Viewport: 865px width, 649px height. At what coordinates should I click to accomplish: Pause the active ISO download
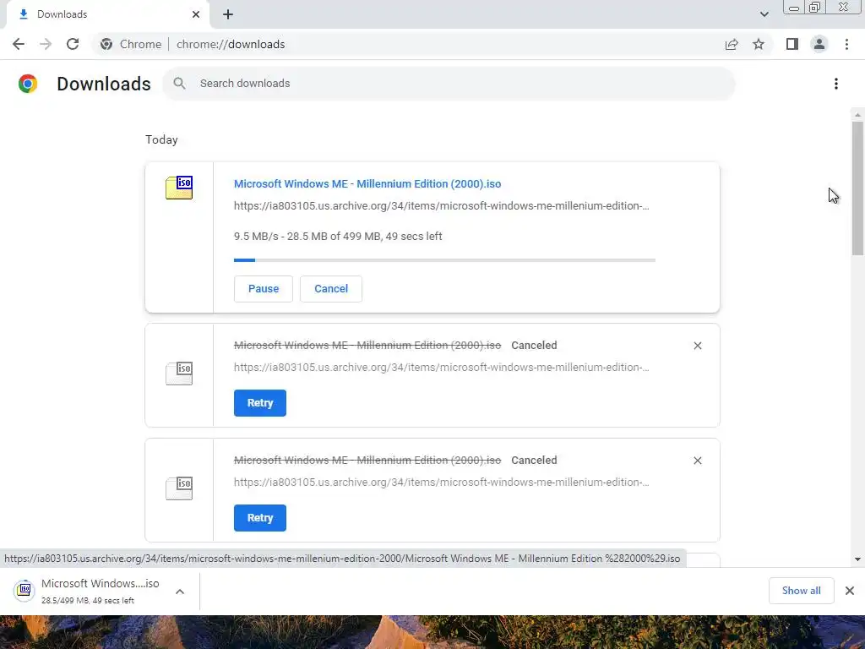pos(264,289)
